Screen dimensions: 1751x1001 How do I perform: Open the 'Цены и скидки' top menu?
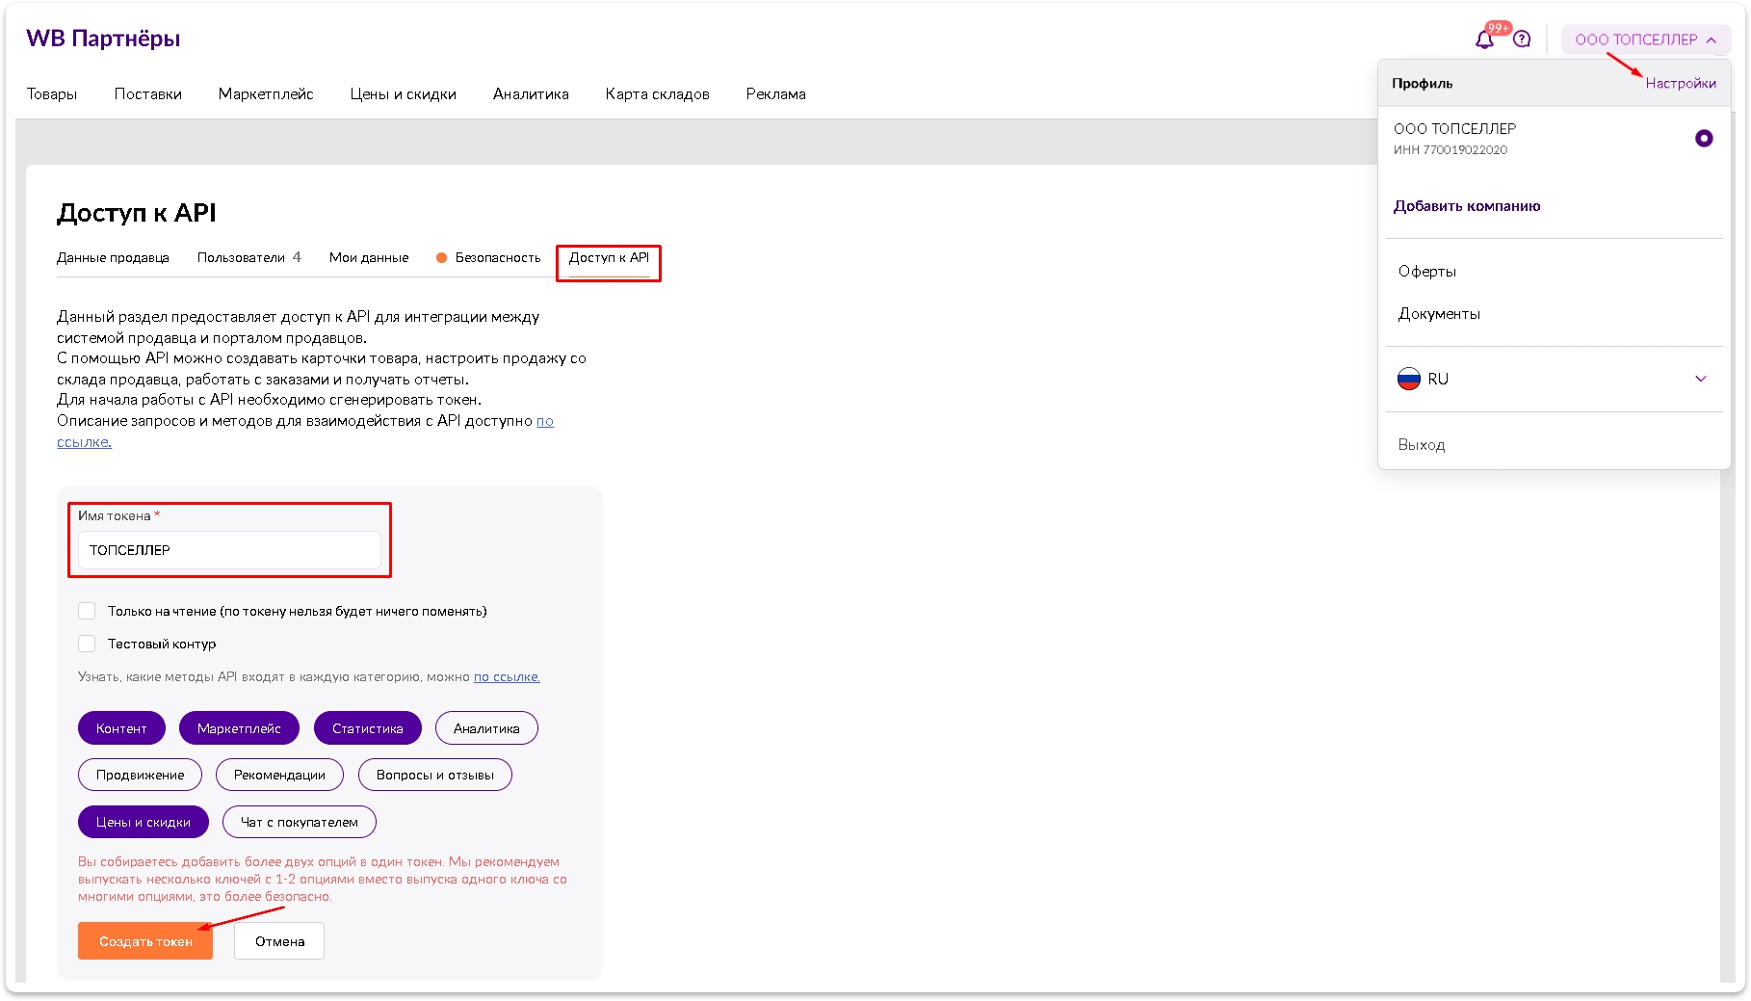pyautogui.click(x=403, y=94)
